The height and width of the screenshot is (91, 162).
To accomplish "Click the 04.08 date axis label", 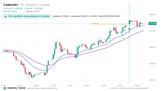I will 137,86.
